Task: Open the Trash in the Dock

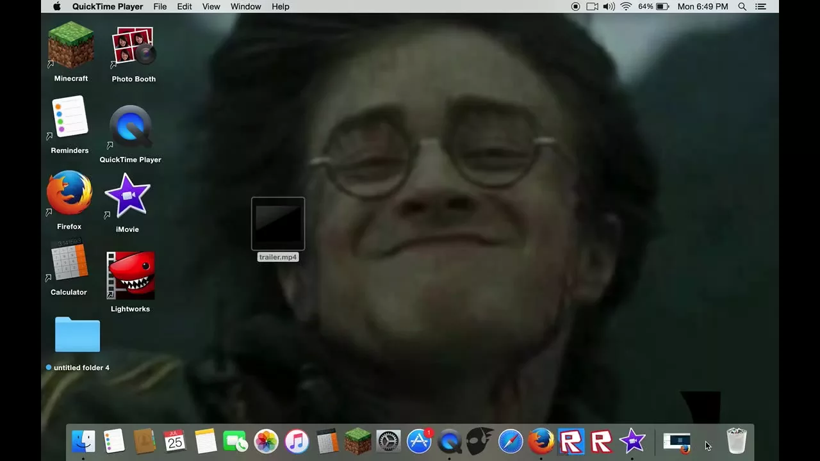Action: [737, 441]
